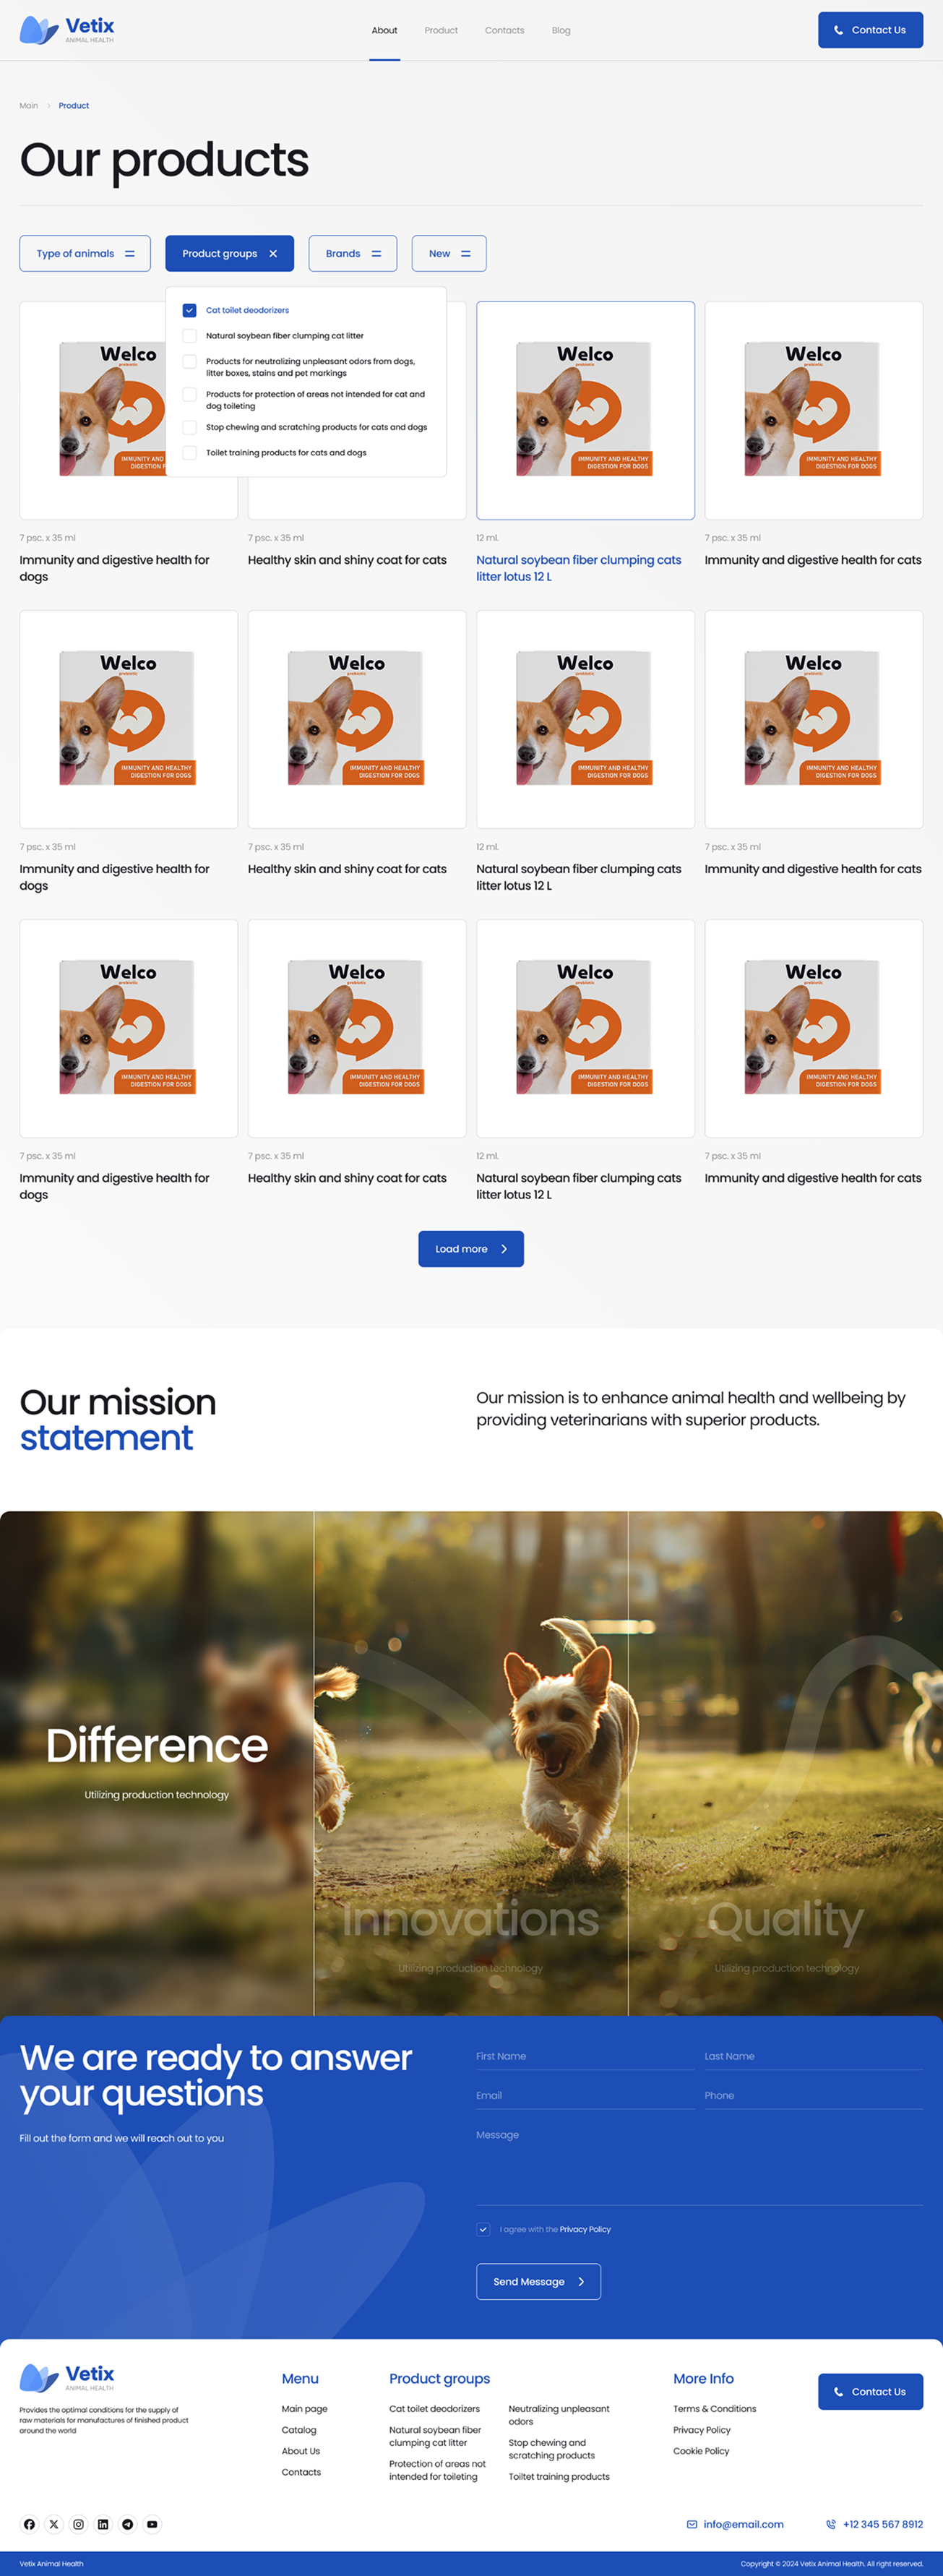
Task: Open the Telegram footer icon
Action: (128, 2524)
